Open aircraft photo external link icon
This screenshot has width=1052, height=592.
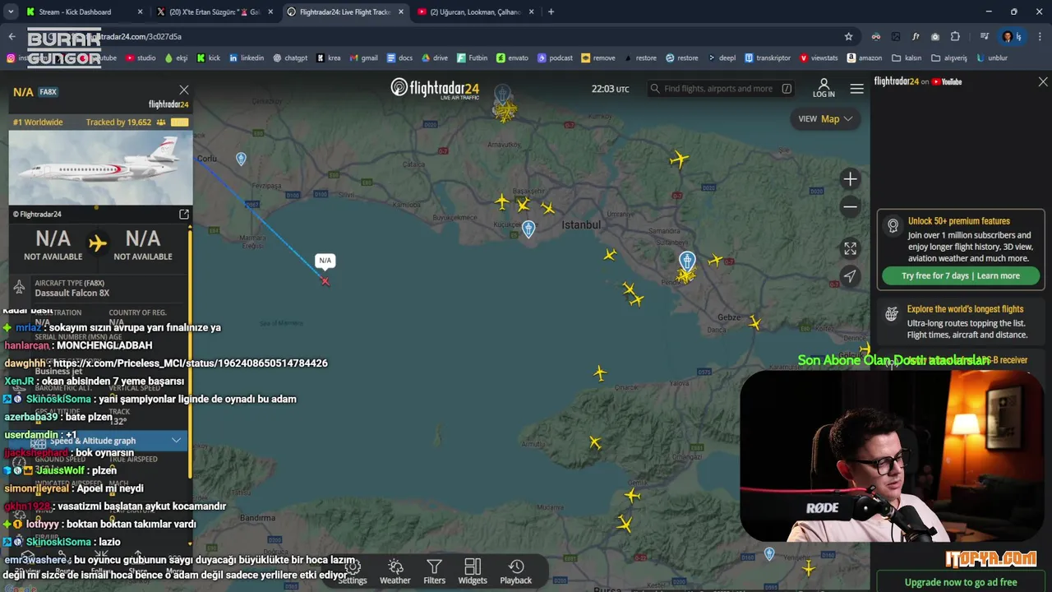[184, 214]
